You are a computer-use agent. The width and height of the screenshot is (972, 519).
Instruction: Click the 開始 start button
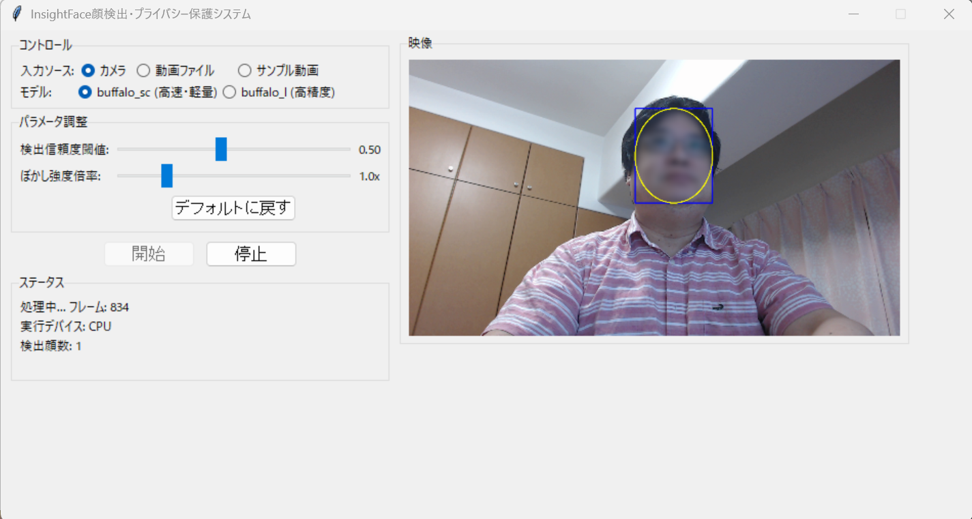149,254
